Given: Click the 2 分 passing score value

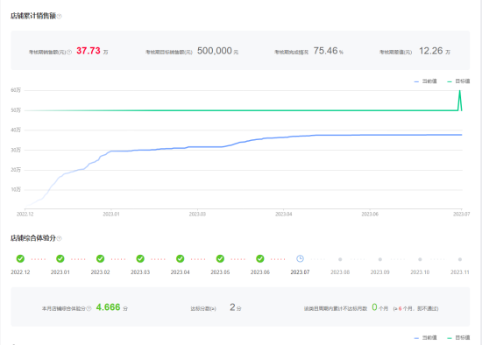Looking at the screenshot, I should point(236,307).
